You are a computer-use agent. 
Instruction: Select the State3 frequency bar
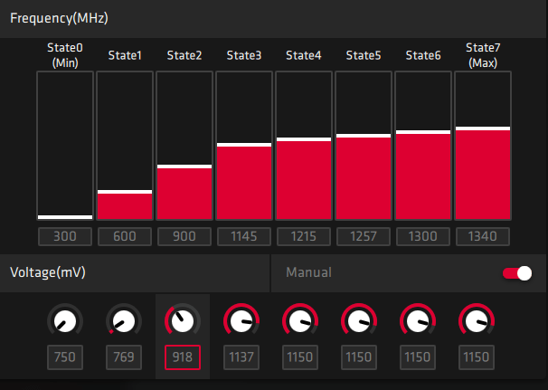(x=244, y=146)
